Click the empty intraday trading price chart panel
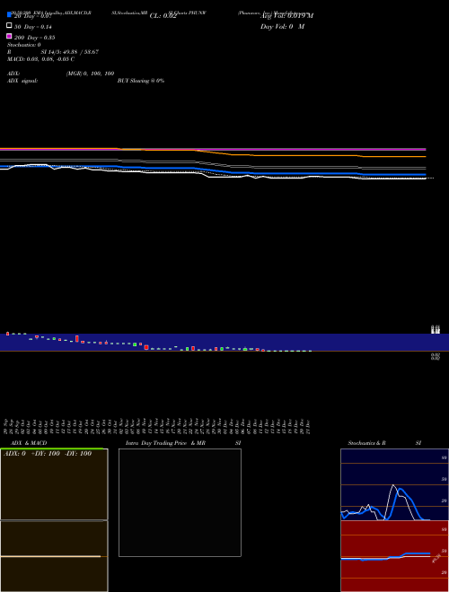 180,502
